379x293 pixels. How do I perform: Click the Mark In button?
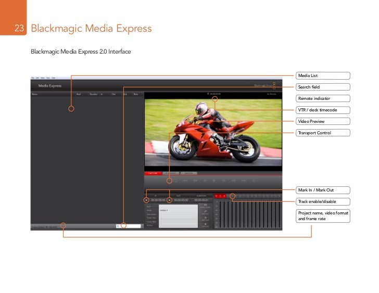146,200
